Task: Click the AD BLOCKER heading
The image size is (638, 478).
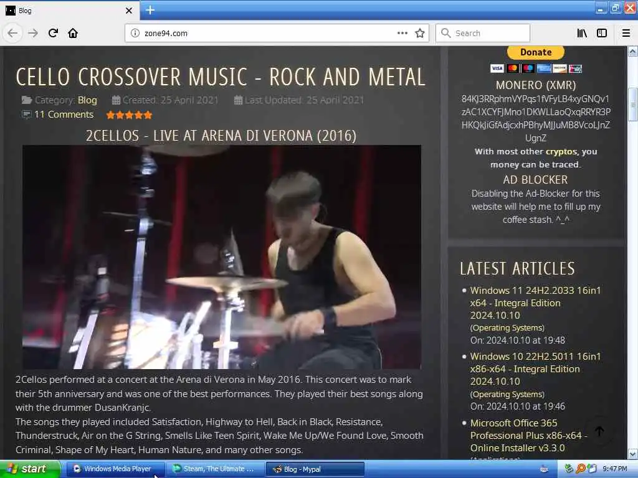Action: (535, 180)
